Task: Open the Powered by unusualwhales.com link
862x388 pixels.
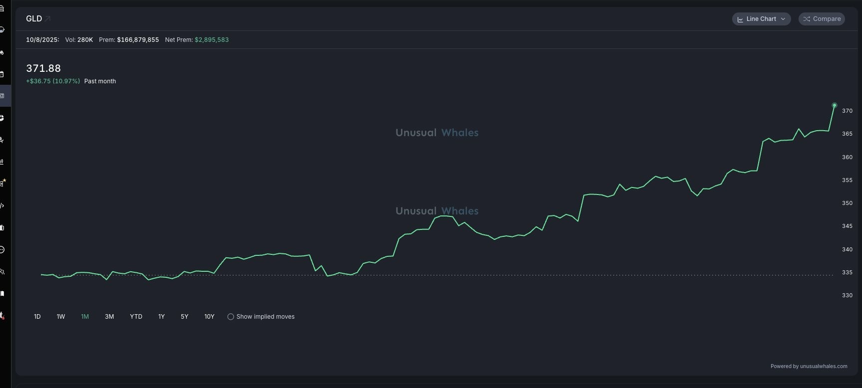Action: coord(809,366)
